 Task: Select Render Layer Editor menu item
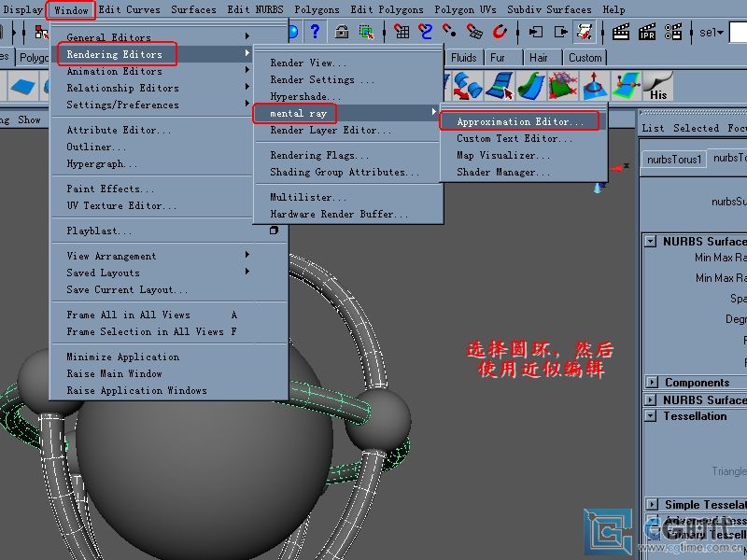coord(347,130)
